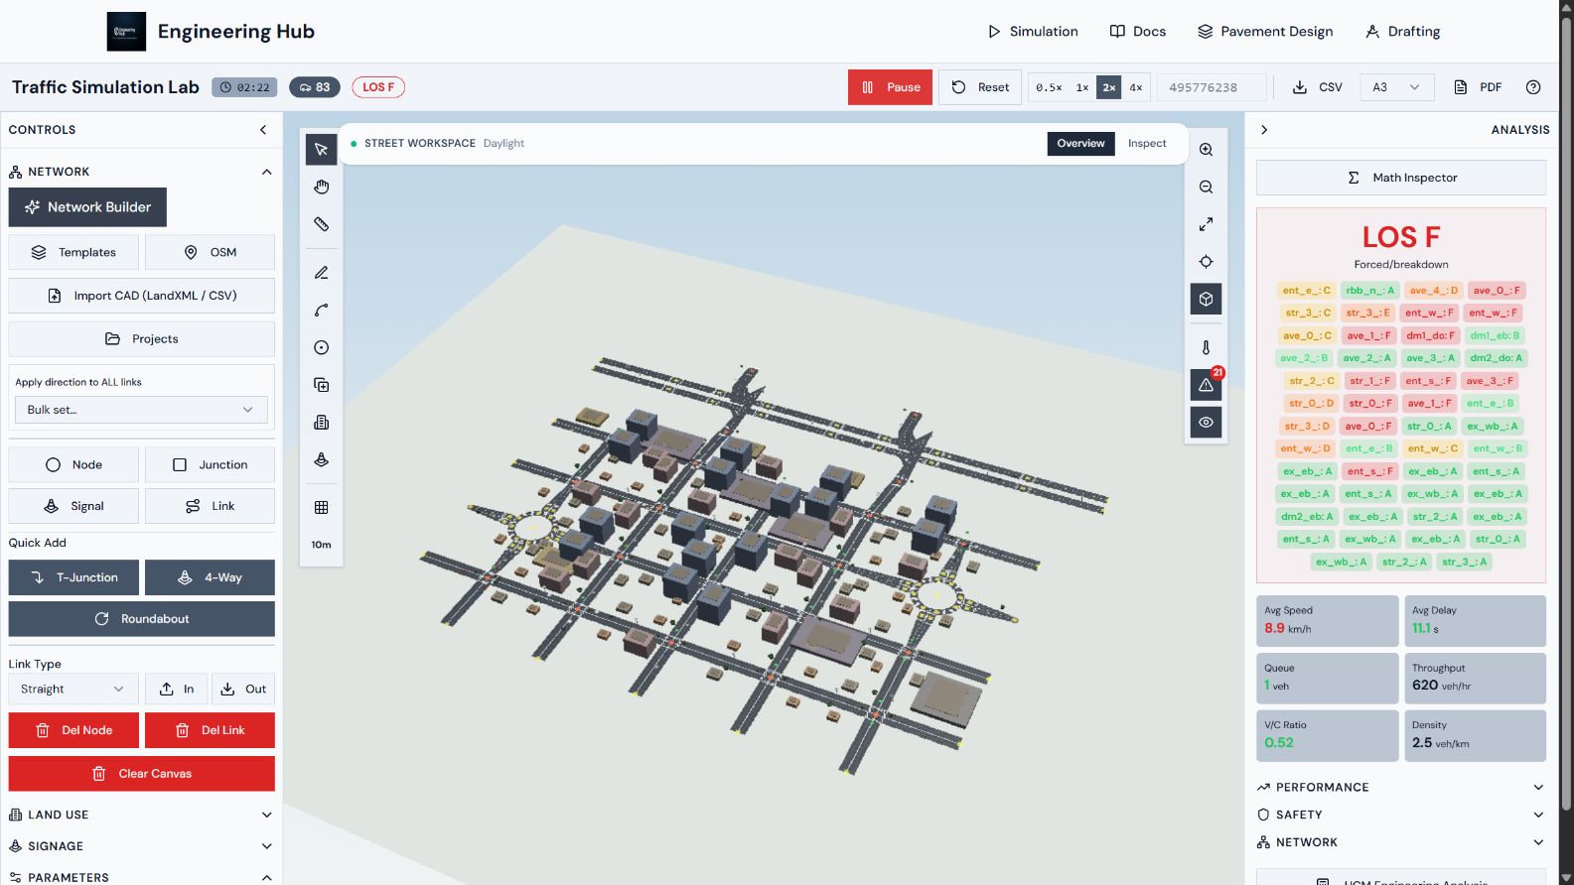Click the duplicate copy tool icon
Screen dimensions: 1574x885
tap(321, 385)
